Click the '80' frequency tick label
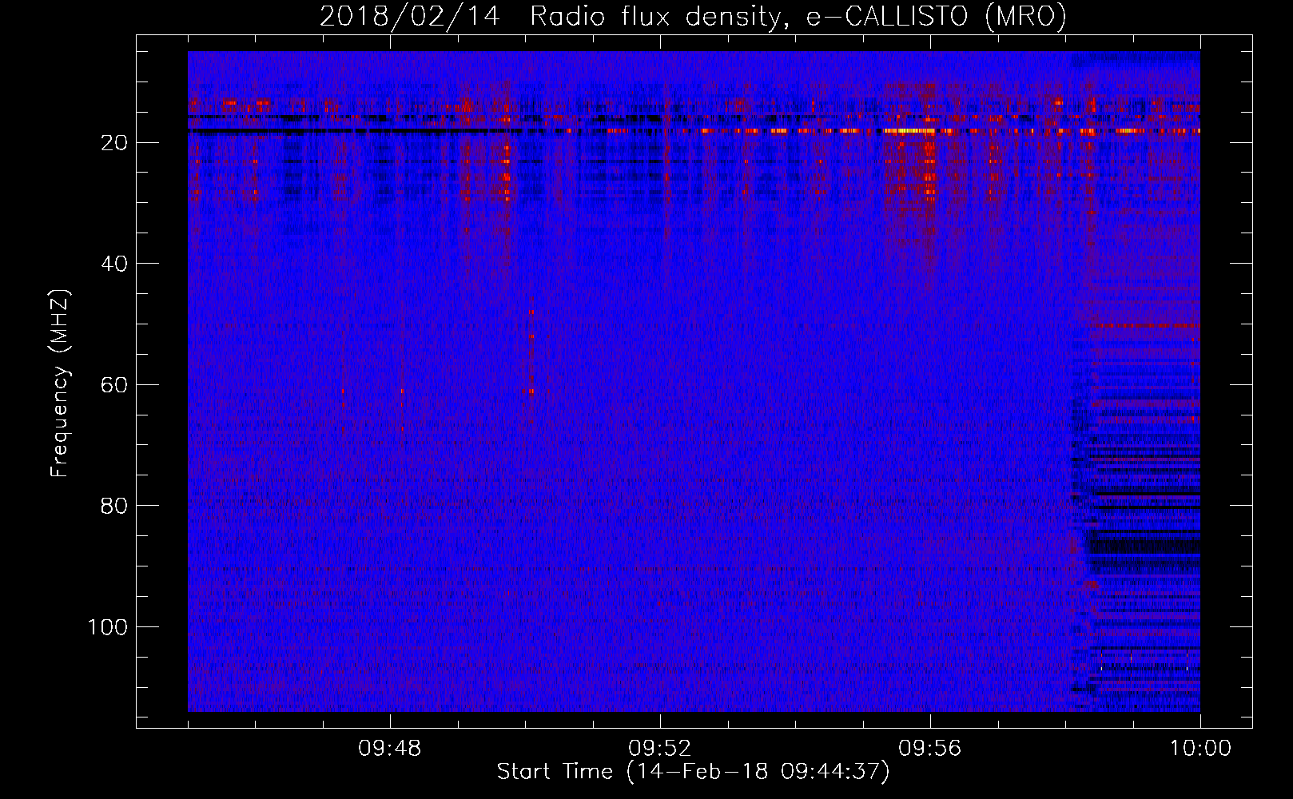This screenshot has height=799, width=1293. 114,506
